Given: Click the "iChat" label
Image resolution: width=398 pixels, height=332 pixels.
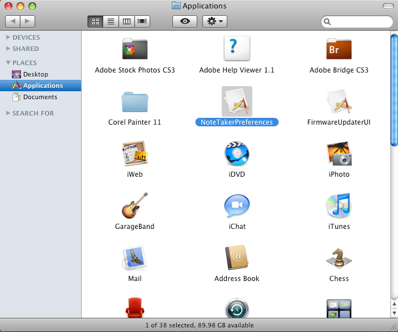Looking at the screenshot, I should (237, 226).
